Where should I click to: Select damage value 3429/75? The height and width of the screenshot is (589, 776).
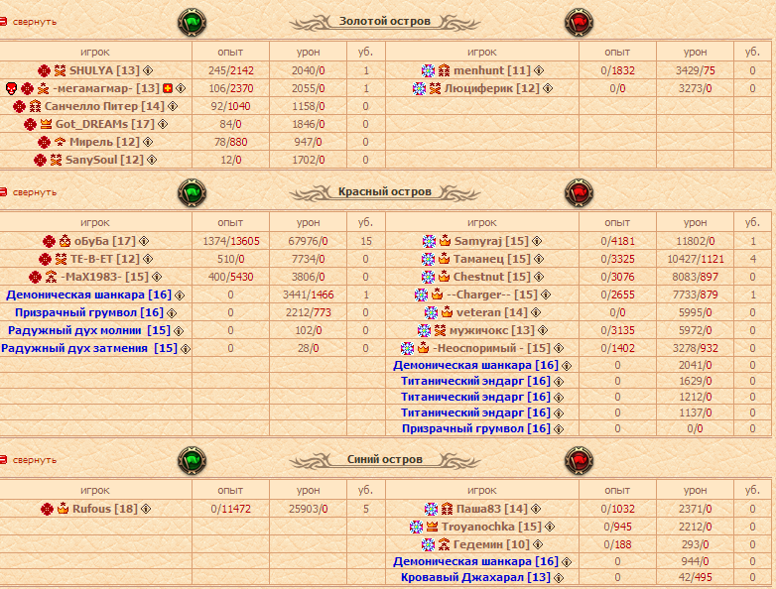pos(695,70)
